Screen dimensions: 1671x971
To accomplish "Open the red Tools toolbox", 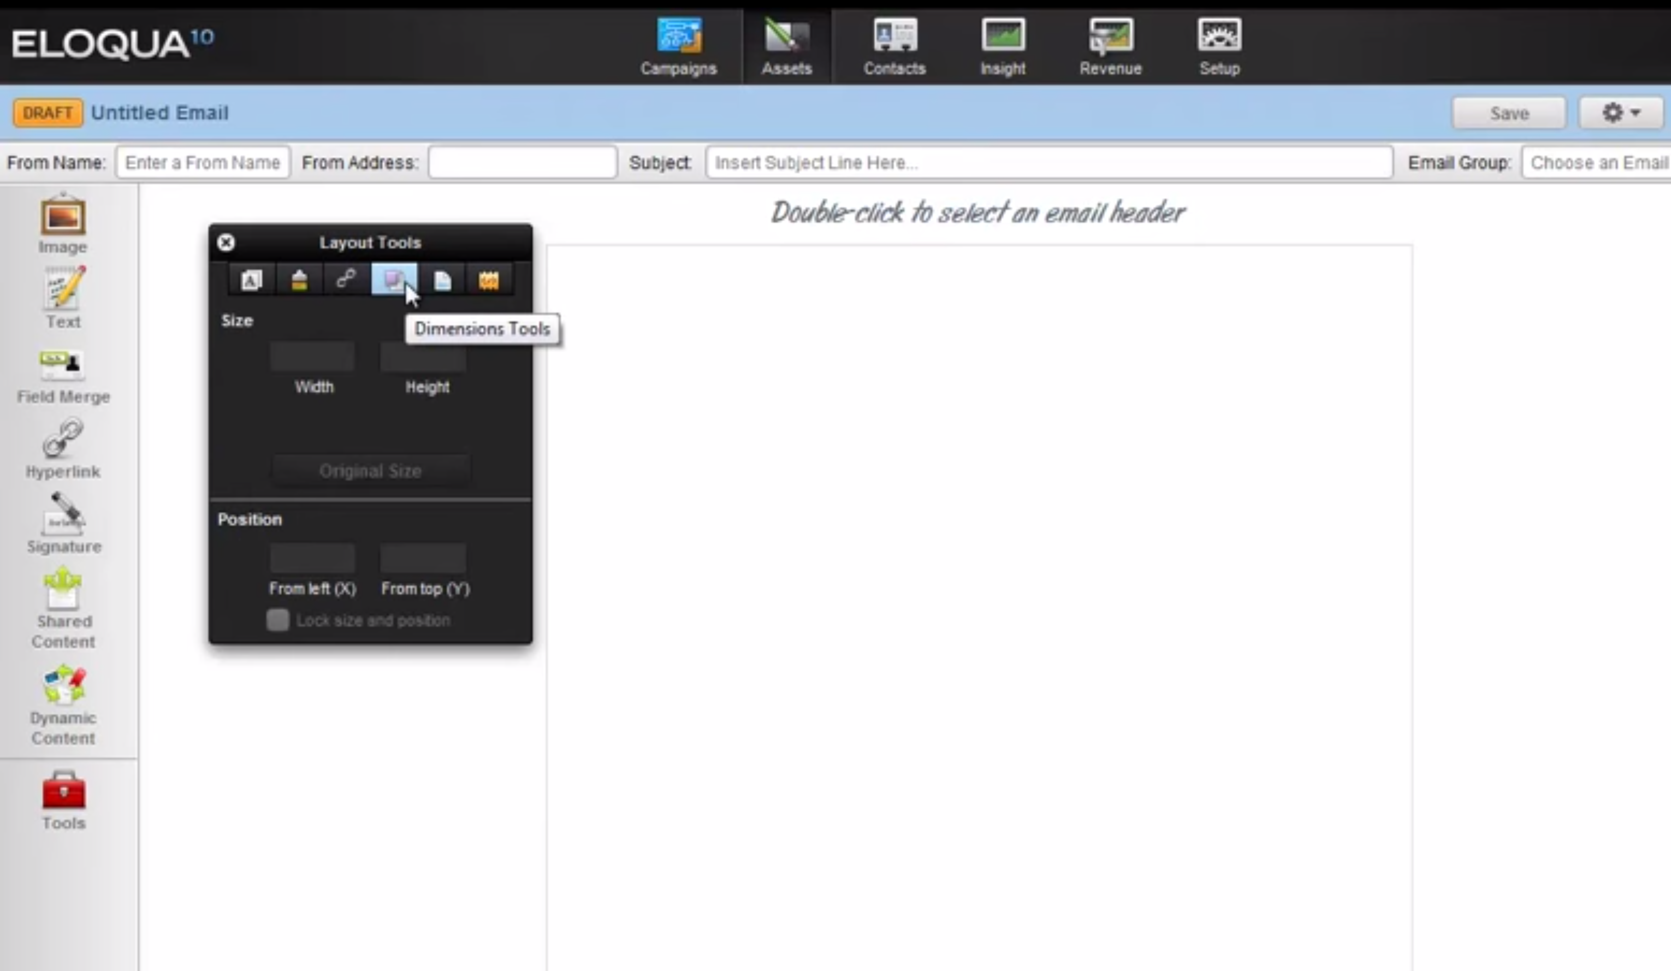I will (64, 801).
